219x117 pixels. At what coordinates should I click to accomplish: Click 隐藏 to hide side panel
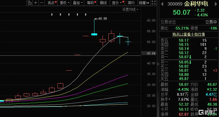[x=144, y=3]
